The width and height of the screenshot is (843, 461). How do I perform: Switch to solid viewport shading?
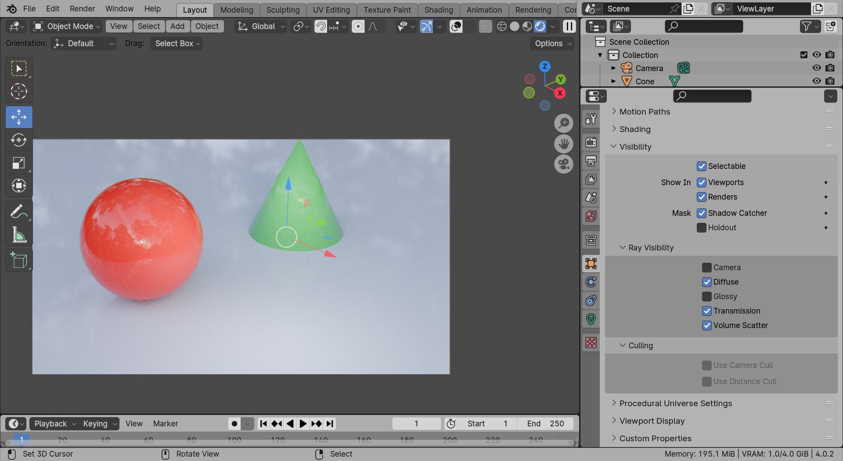click(x=515, y=27)
